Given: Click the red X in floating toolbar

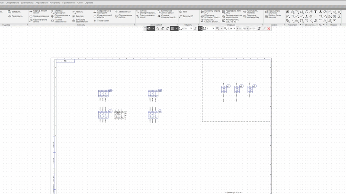Looking at the screenshot, I should (x=269, y=28).
